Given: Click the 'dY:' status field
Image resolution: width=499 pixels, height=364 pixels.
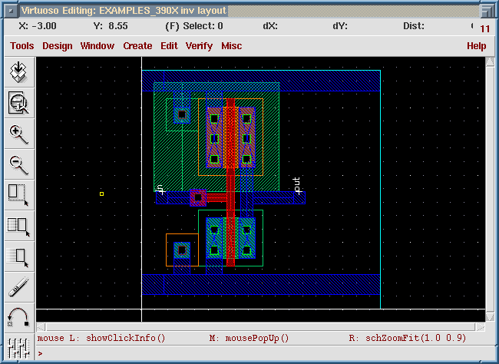Looking at the screenshot, I should (x=340, y=26).
